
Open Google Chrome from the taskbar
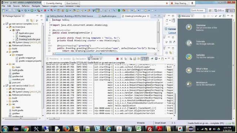tap(26, 129)
